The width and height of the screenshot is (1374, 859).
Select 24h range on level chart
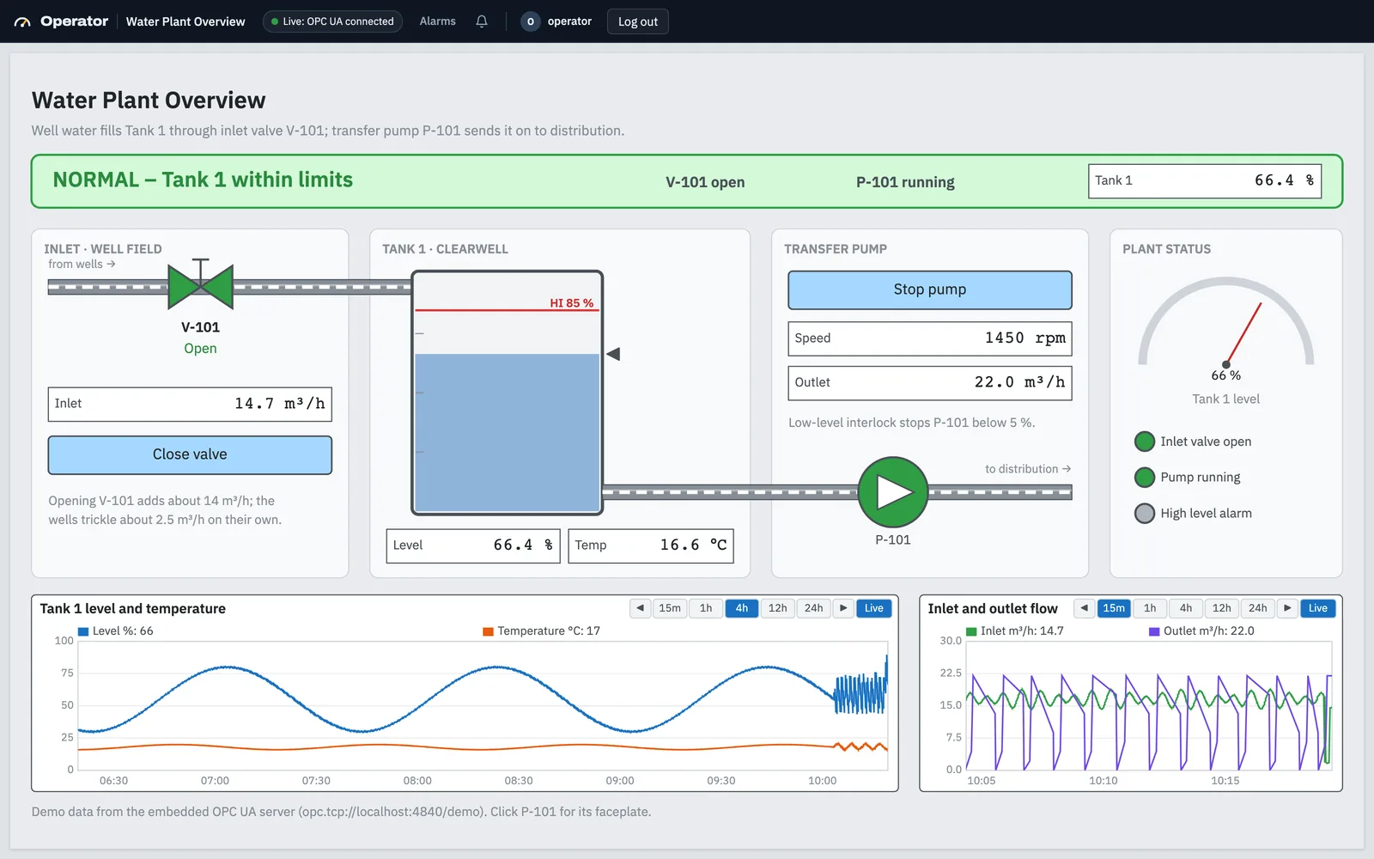814,608
